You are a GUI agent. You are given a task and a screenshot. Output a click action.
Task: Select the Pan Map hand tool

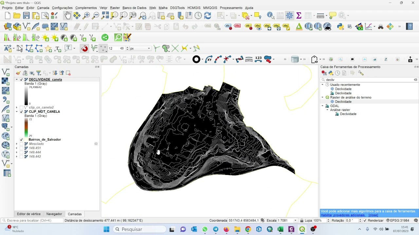click(x=67, y=15)
